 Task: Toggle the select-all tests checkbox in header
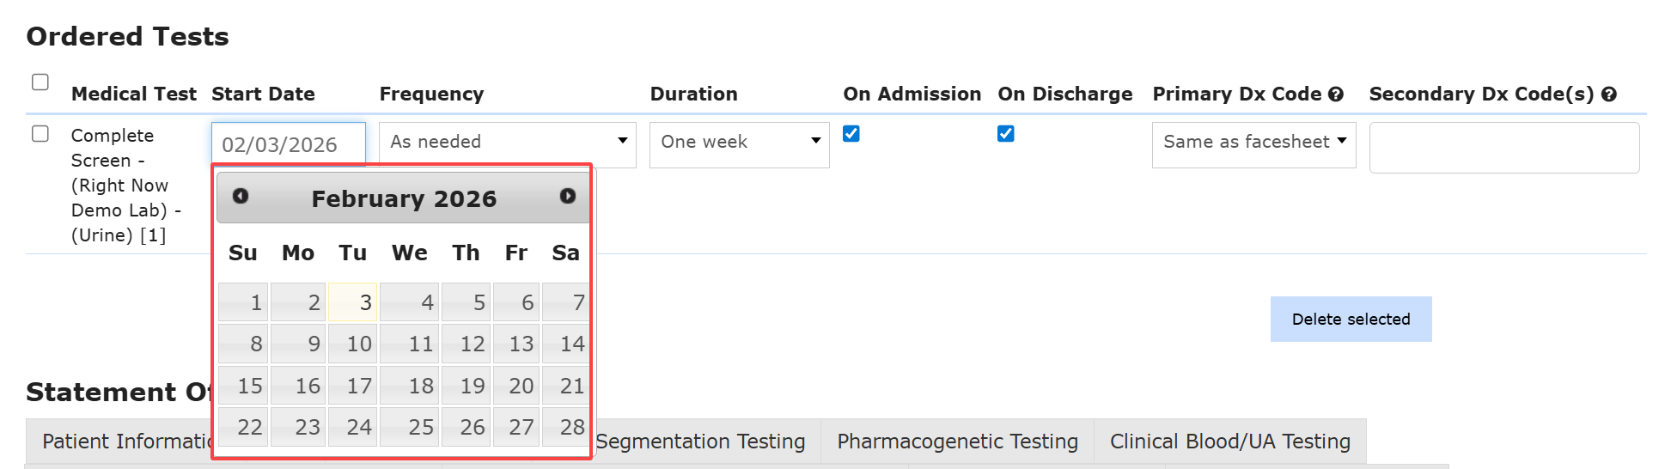click(40, 82)
